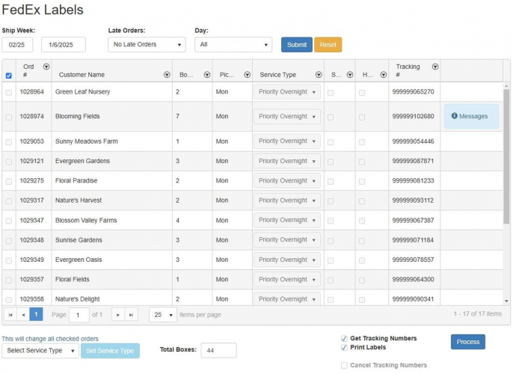Open the Select Service Type dropdown
The image size is (513, 374).
point(40,351)
